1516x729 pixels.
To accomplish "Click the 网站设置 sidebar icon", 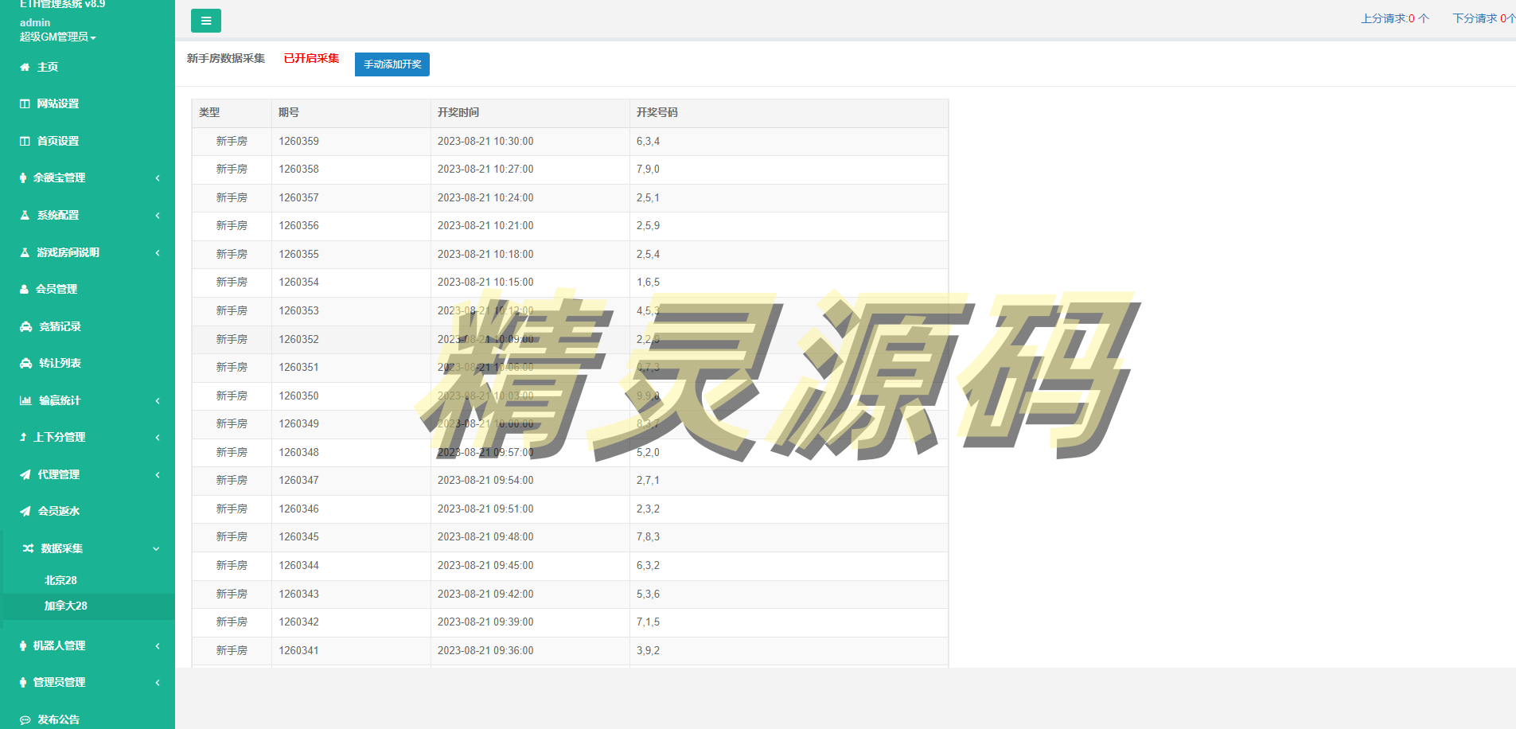I will coord(25,104).
